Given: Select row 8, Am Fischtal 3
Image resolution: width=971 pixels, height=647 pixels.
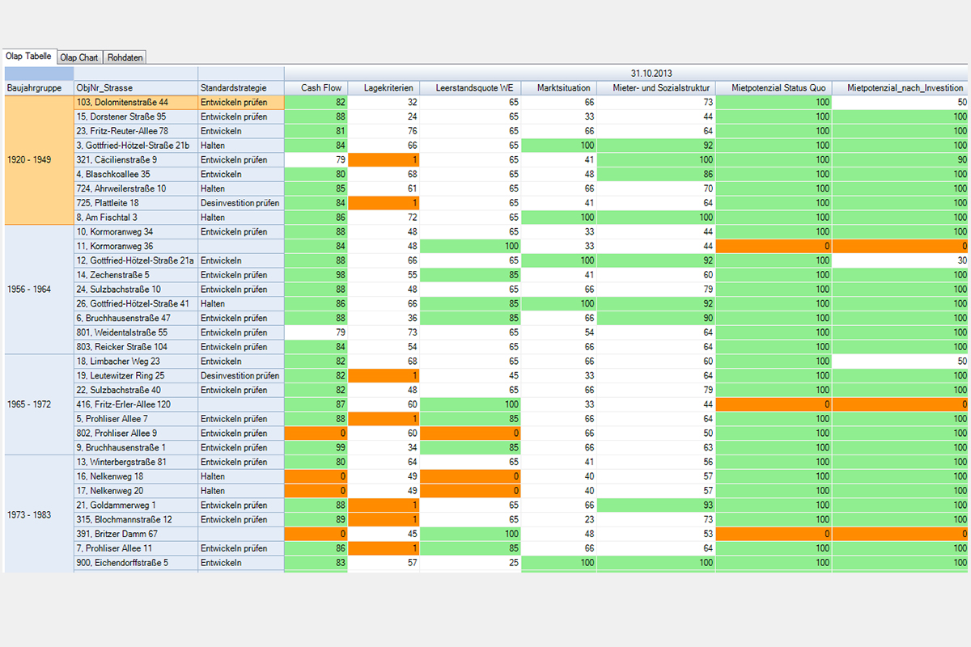Looking at the screenshot, I should click(136, 218).
